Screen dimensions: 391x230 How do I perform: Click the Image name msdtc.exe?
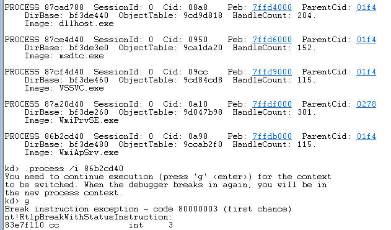click(82, 56)
